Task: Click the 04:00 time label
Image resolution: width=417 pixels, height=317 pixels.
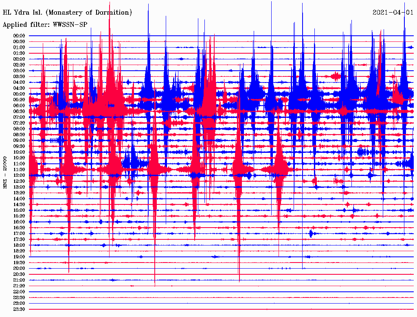Action: click(x=19, y=83)
